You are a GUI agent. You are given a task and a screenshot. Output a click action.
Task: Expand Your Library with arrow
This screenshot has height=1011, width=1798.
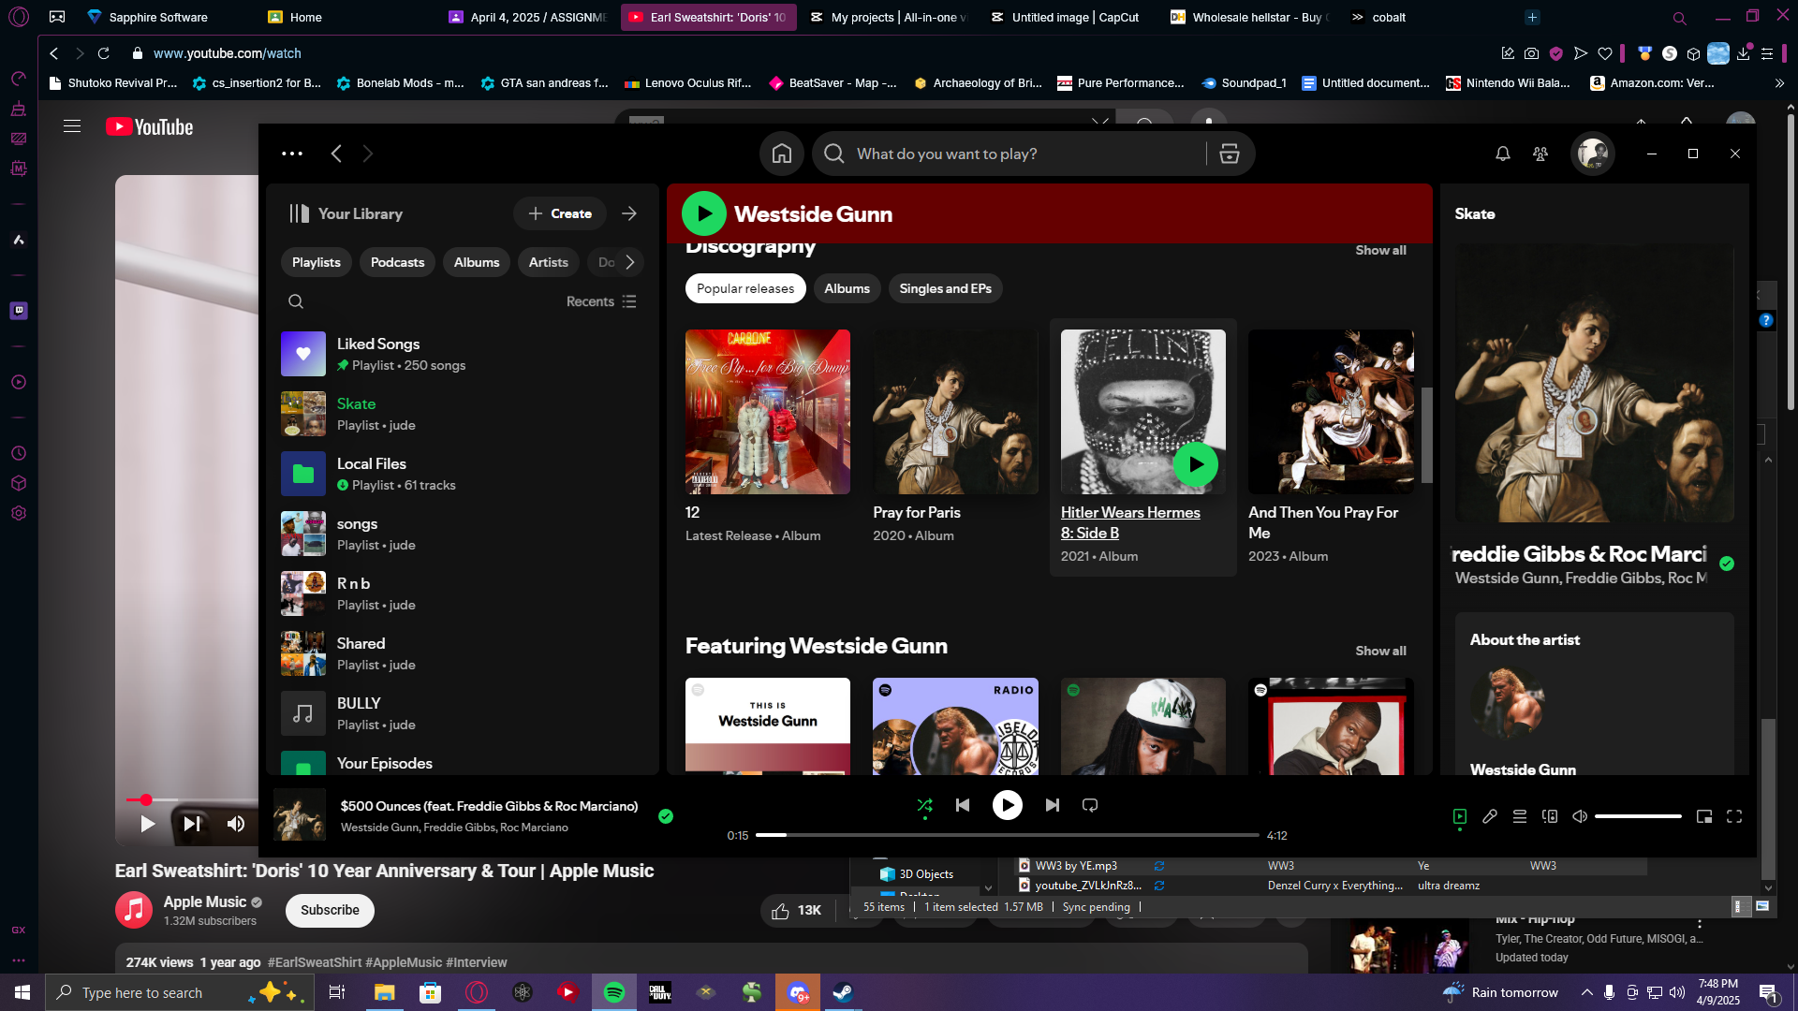[x=629, y=213]
